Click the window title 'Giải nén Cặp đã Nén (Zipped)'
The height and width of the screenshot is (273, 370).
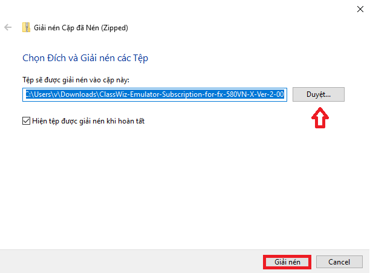click(x=80, y=27)
